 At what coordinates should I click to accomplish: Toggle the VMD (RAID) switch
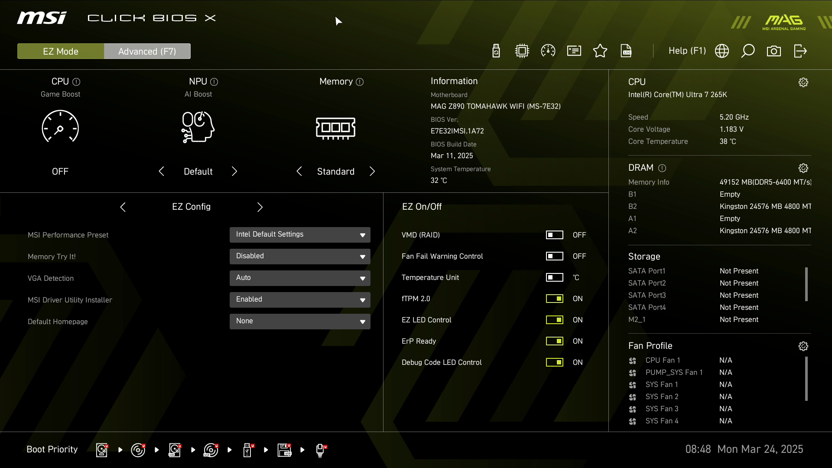554,235
